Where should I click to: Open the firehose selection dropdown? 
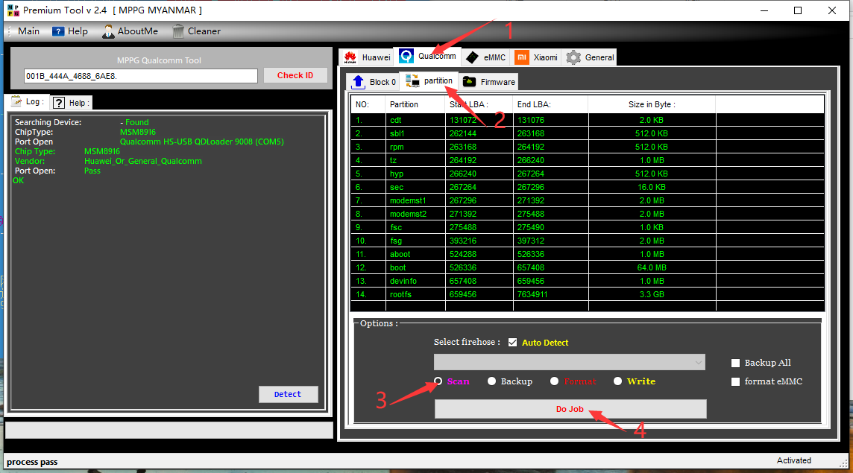pos(569,362)
